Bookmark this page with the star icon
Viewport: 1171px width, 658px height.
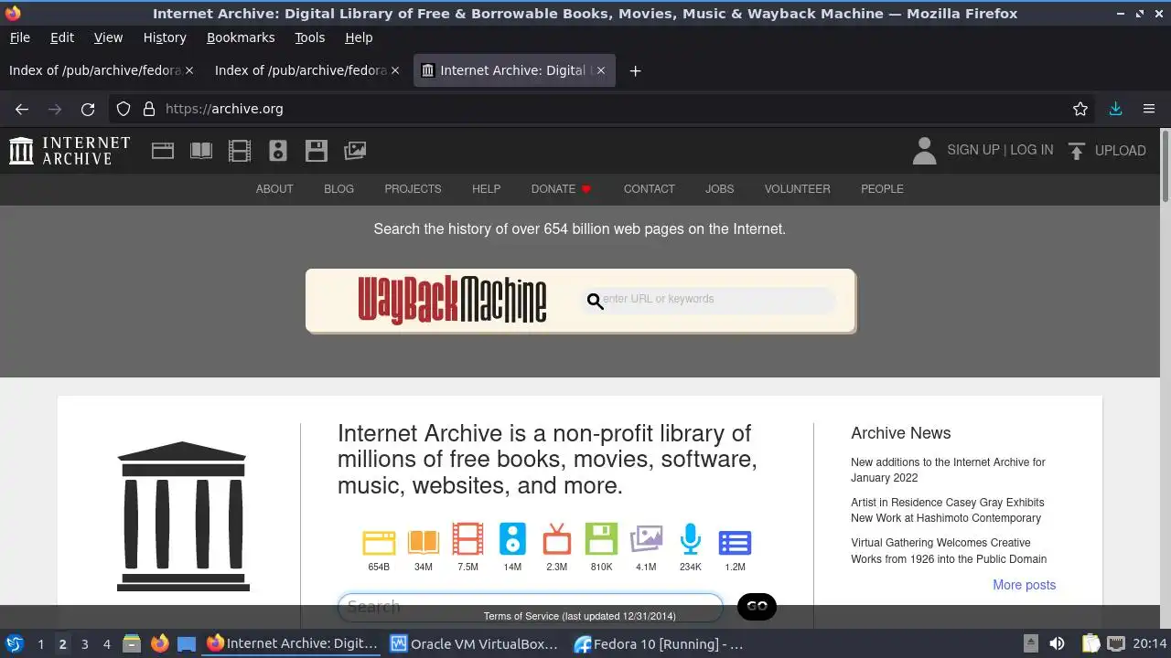click(1080, 109)
